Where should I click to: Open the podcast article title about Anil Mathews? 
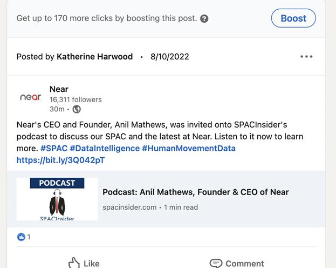[x=195, y=192]
